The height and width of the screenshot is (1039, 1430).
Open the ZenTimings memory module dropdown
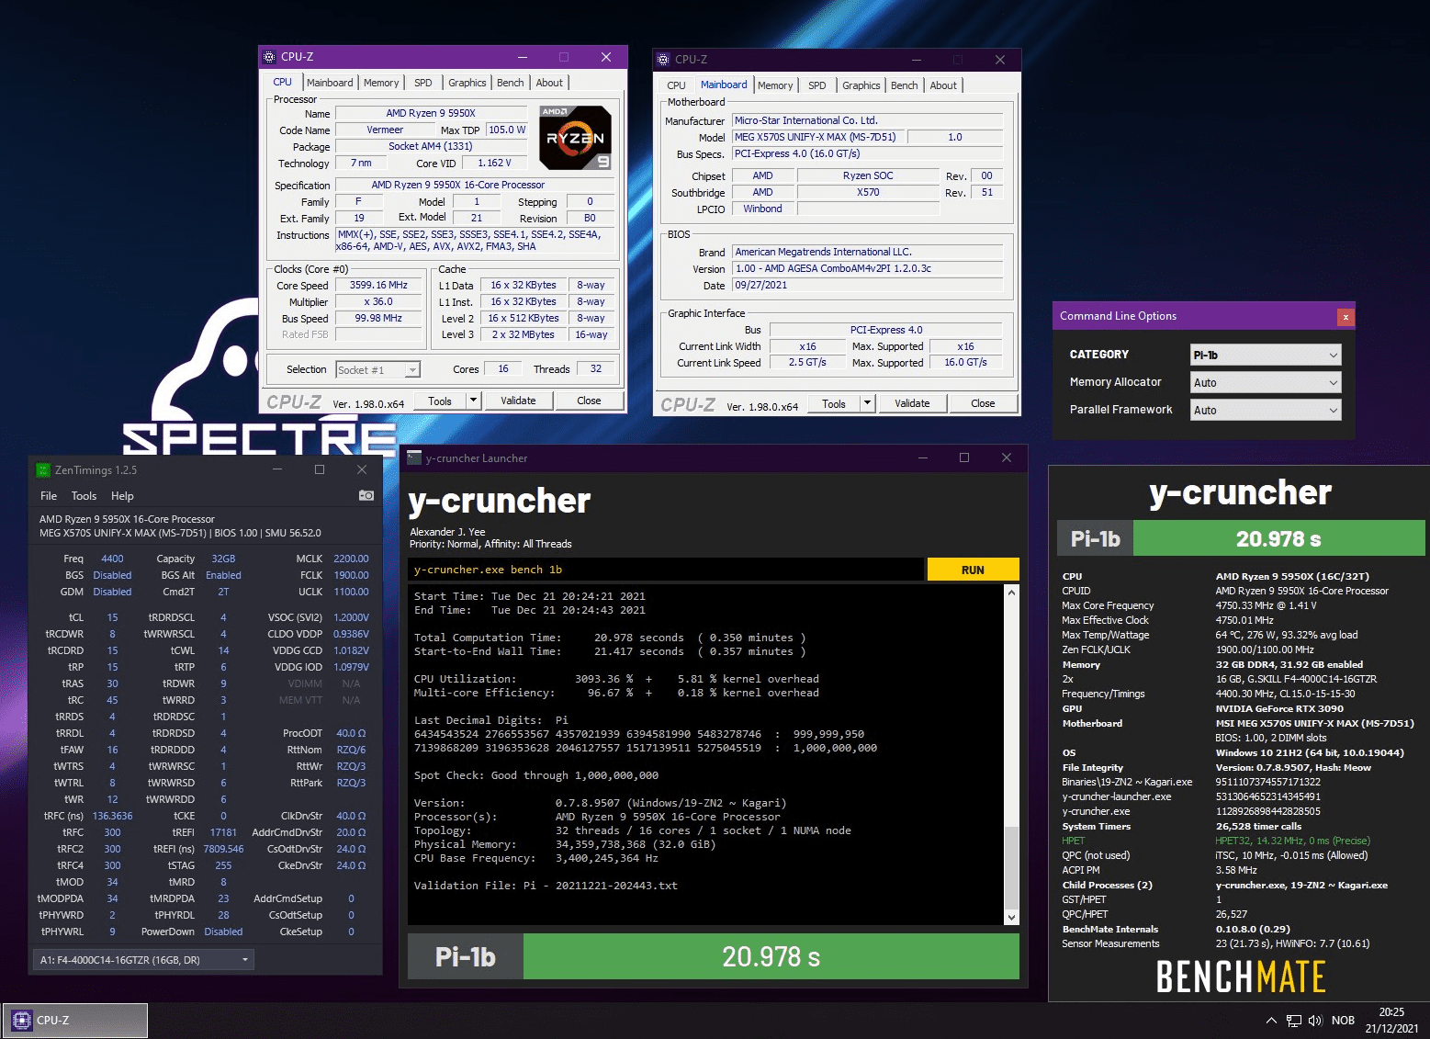143,960
